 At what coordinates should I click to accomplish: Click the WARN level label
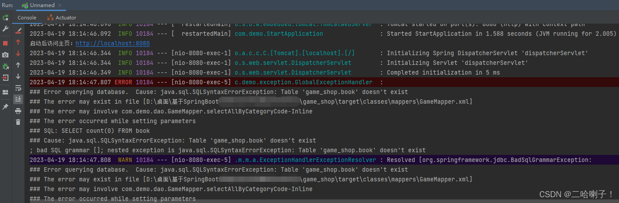click(x=125, y=160)
